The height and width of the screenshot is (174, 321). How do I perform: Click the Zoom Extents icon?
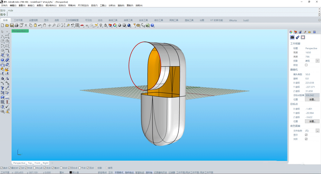(63, 26)
